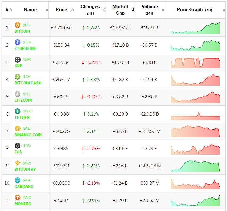The width and height of the screenshot is (227, 211).
Task: Open the CARDANO name link
Action: click(x=24, y=186)
